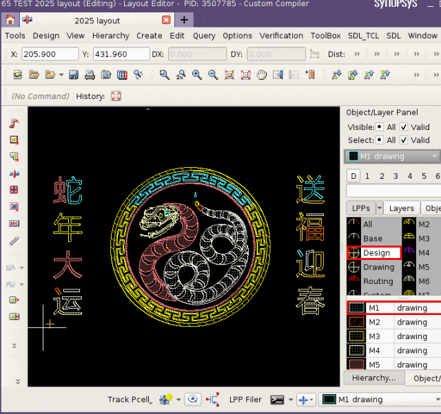
Task: Click the console terminal icon
Action: tap(277, 400)
